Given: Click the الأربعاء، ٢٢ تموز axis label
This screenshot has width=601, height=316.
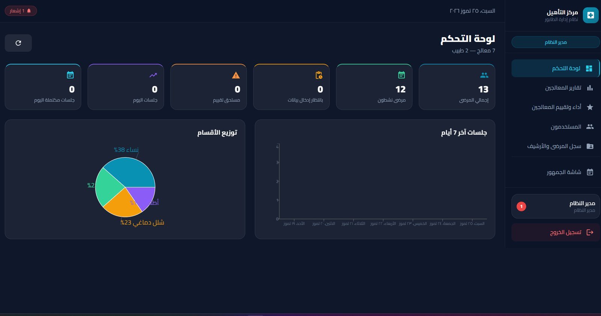Looking at the screenshot, I should point(383,224).
